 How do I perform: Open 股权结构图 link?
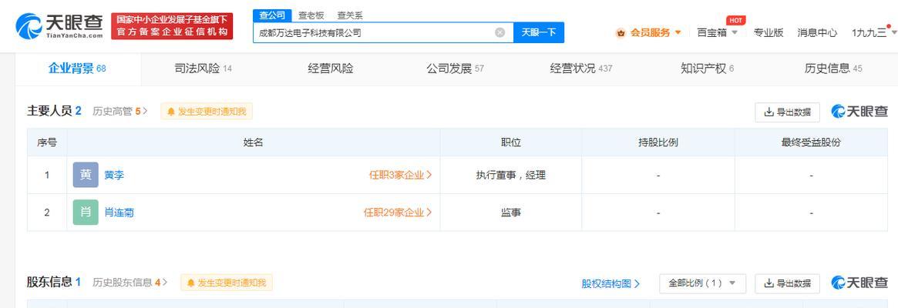(610, 283)
